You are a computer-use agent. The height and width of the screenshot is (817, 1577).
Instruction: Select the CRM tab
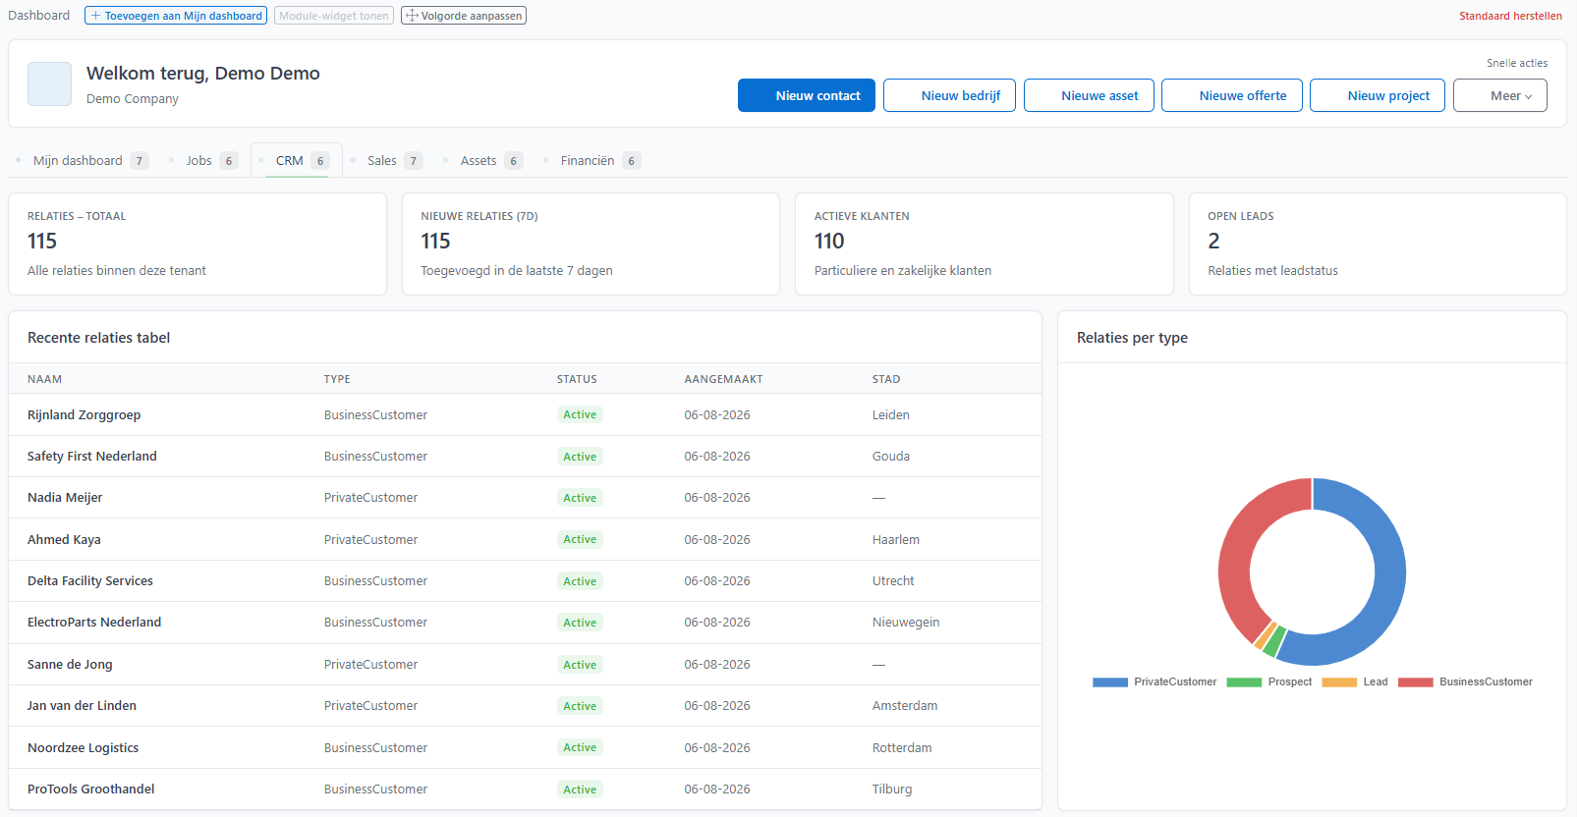pyautogui.click(x=297, y=161)
